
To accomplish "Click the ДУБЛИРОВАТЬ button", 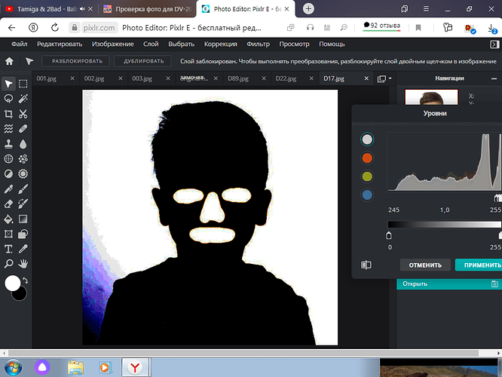I will [143, 61].
